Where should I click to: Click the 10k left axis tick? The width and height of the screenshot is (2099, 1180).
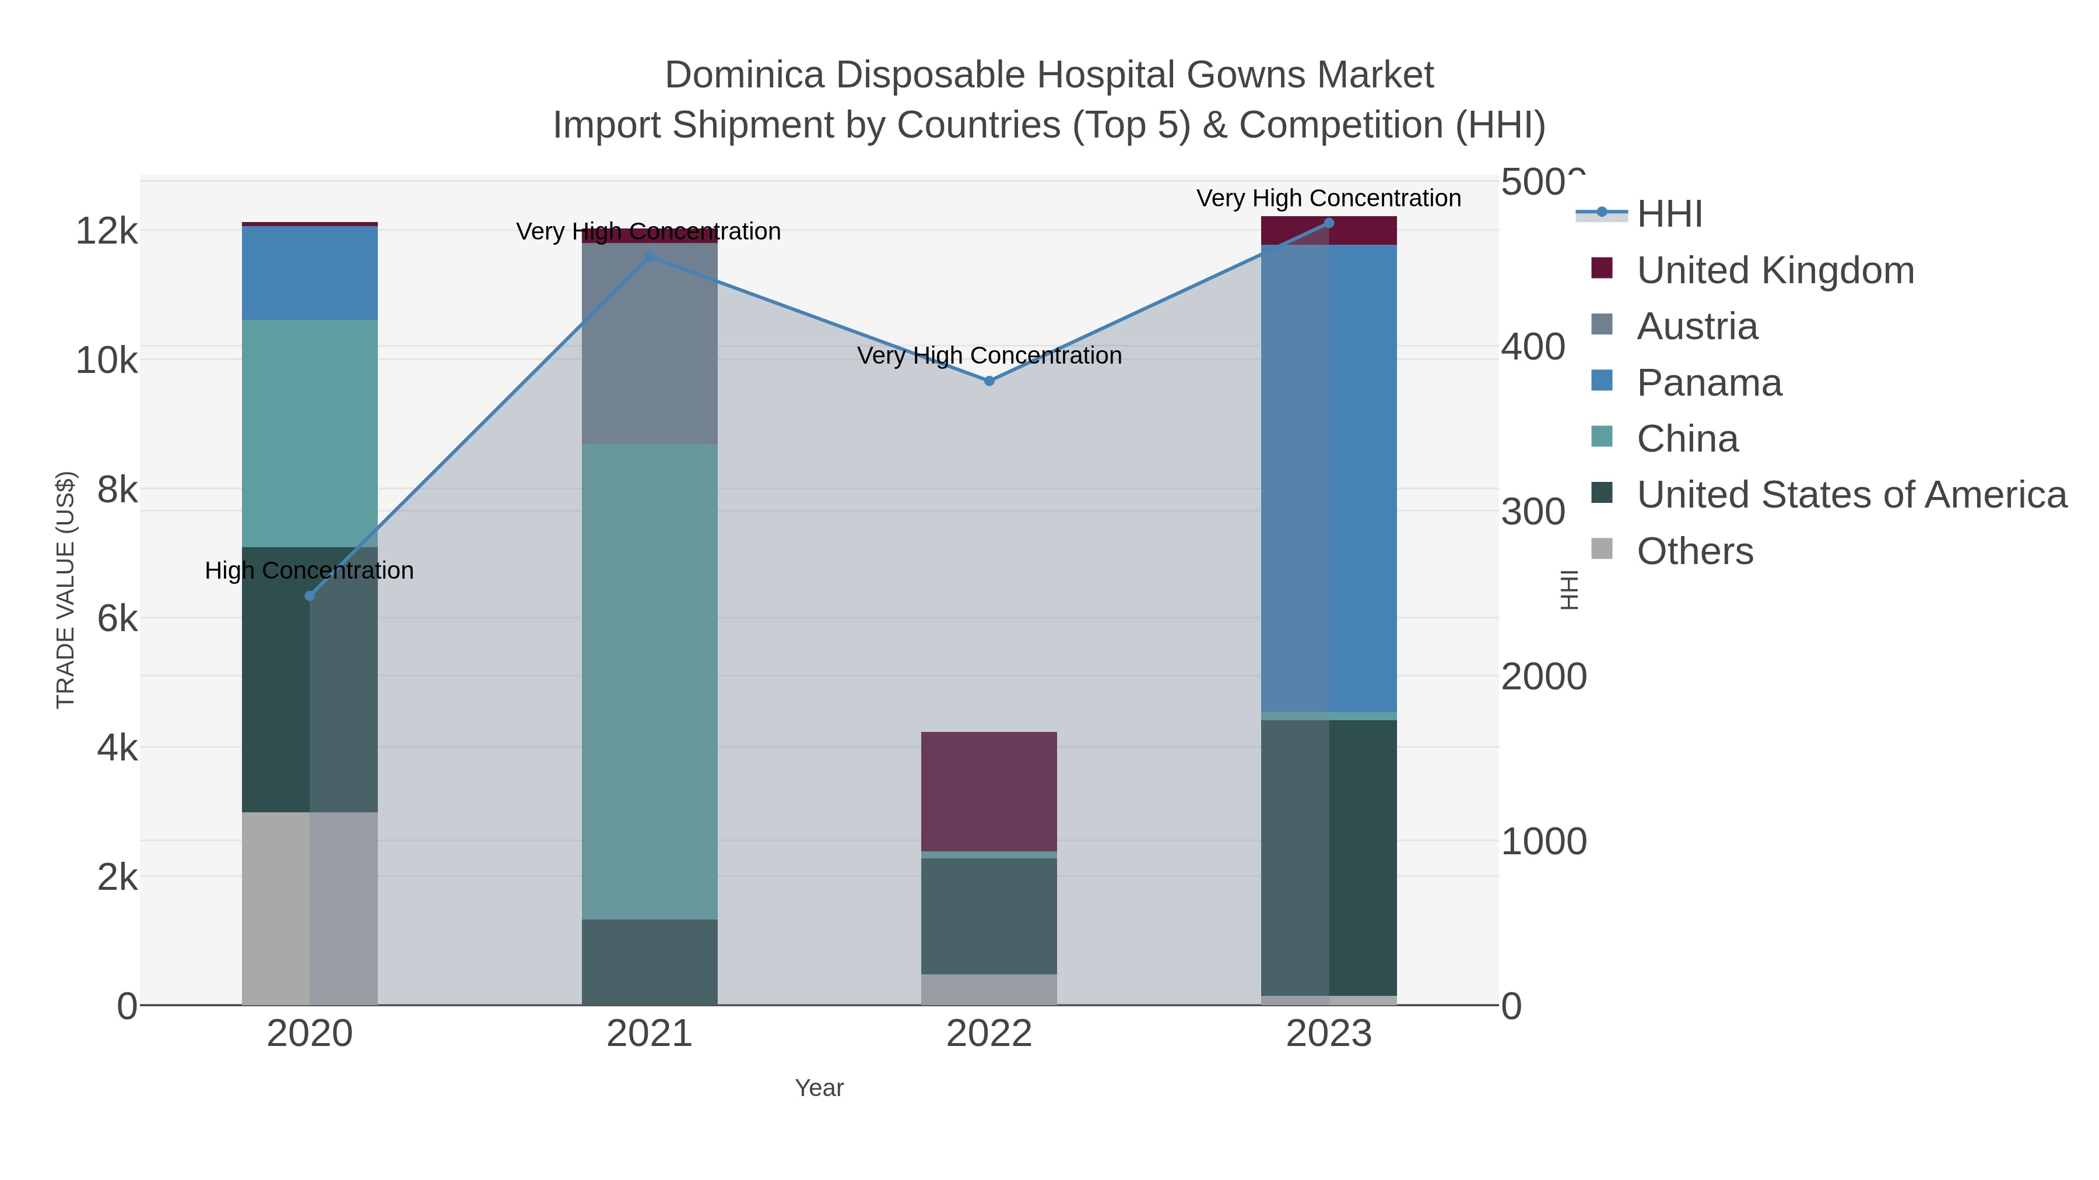(x=106, y=360)
